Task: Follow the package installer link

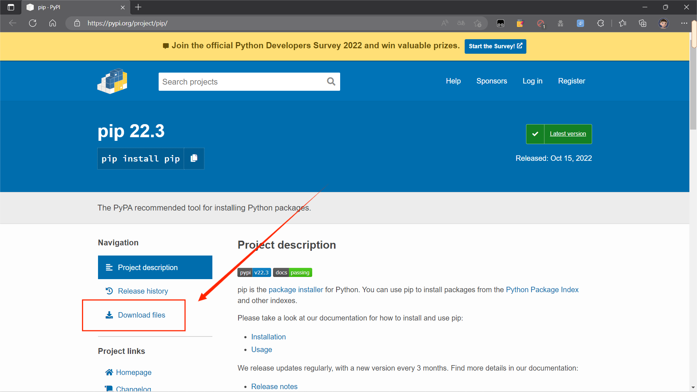Action: [295, 290]
